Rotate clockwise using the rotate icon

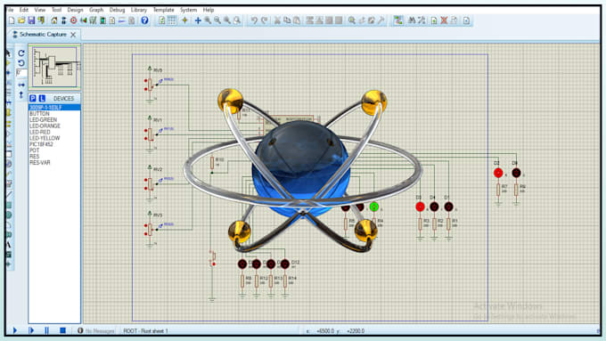(21, 53)
